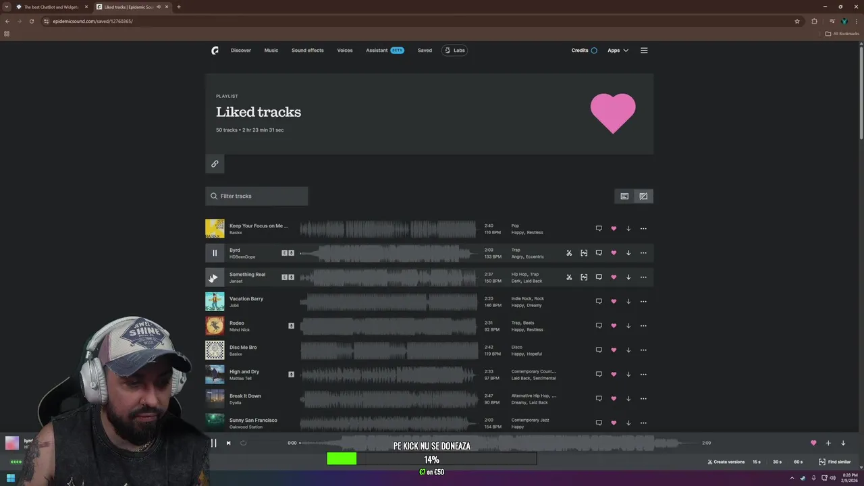Open more options for Disc Me Bro

tap(643, 350)
